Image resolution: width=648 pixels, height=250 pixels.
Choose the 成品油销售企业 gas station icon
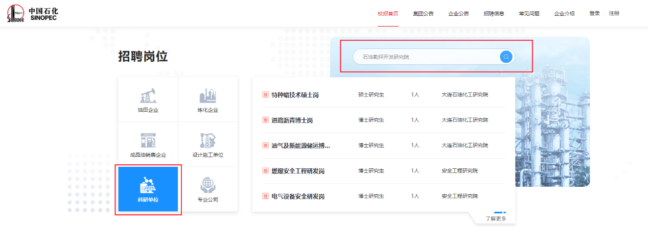[x=148, y=141]
